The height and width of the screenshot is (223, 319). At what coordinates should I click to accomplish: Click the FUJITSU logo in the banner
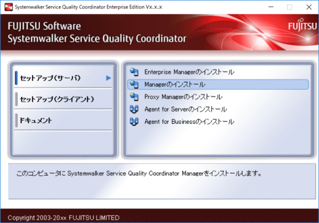303,25
